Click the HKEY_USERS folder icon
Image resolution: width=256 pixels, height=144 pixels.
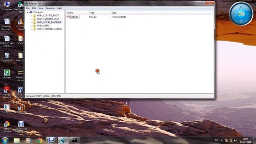pos(34,26)
